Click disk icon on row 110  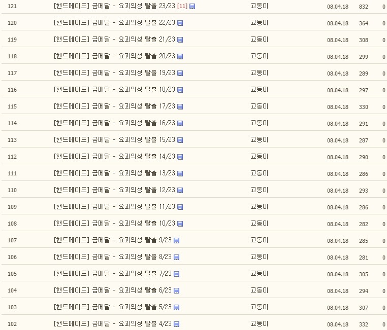coord(180,191)
